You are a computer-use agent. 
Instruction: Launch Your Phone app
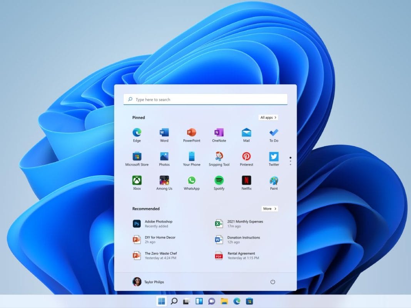(x=192, y=159)
